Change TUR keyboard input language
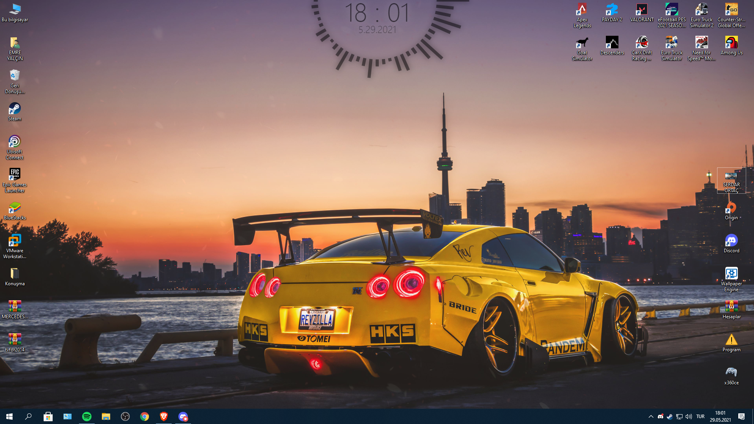The image size is (754, 424). 700,417
